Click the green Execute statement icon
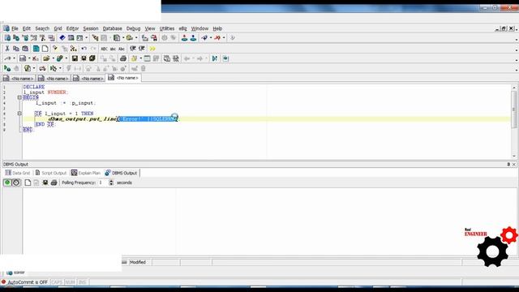The width and height of the screenshot is (519, 292). pos(7,68)
